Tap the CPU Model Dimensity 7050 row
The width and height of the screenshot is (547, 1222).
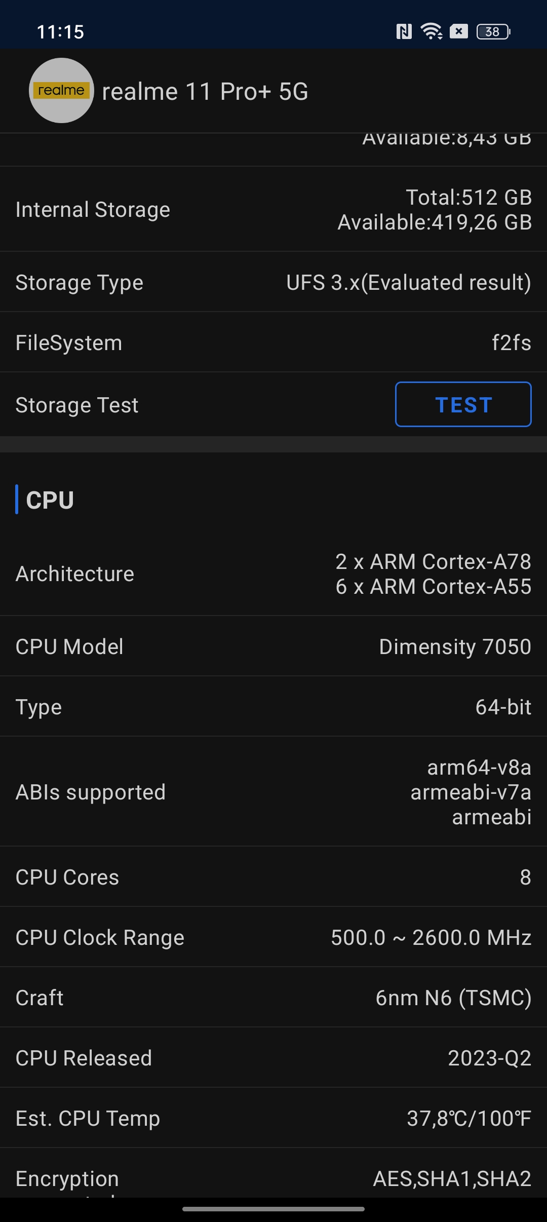[x=273, y=646]
